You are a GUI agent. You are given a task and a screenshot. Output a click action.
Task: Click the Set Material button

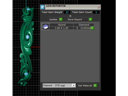pyautogui.click(x=85, y=86)
